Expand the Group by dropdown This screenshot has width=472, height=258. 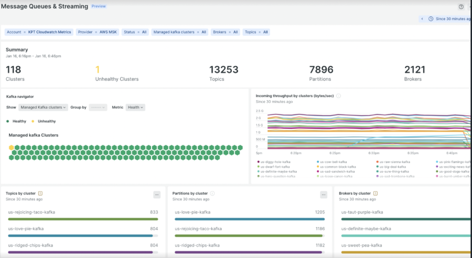[98, 107]
